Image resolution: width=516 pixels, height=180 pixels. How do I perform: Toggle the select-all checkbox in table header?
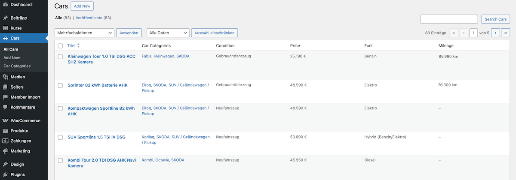point(60,46)
